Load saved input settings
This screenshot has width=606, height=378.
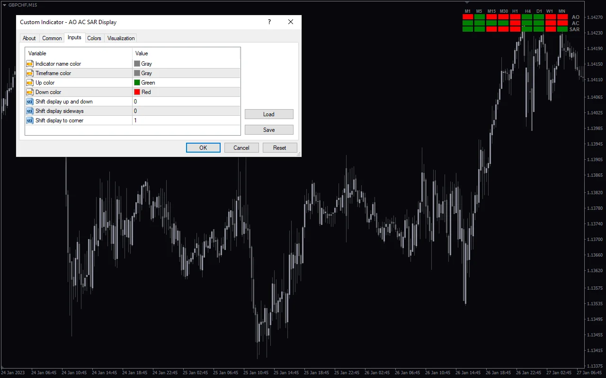(269, 114)
